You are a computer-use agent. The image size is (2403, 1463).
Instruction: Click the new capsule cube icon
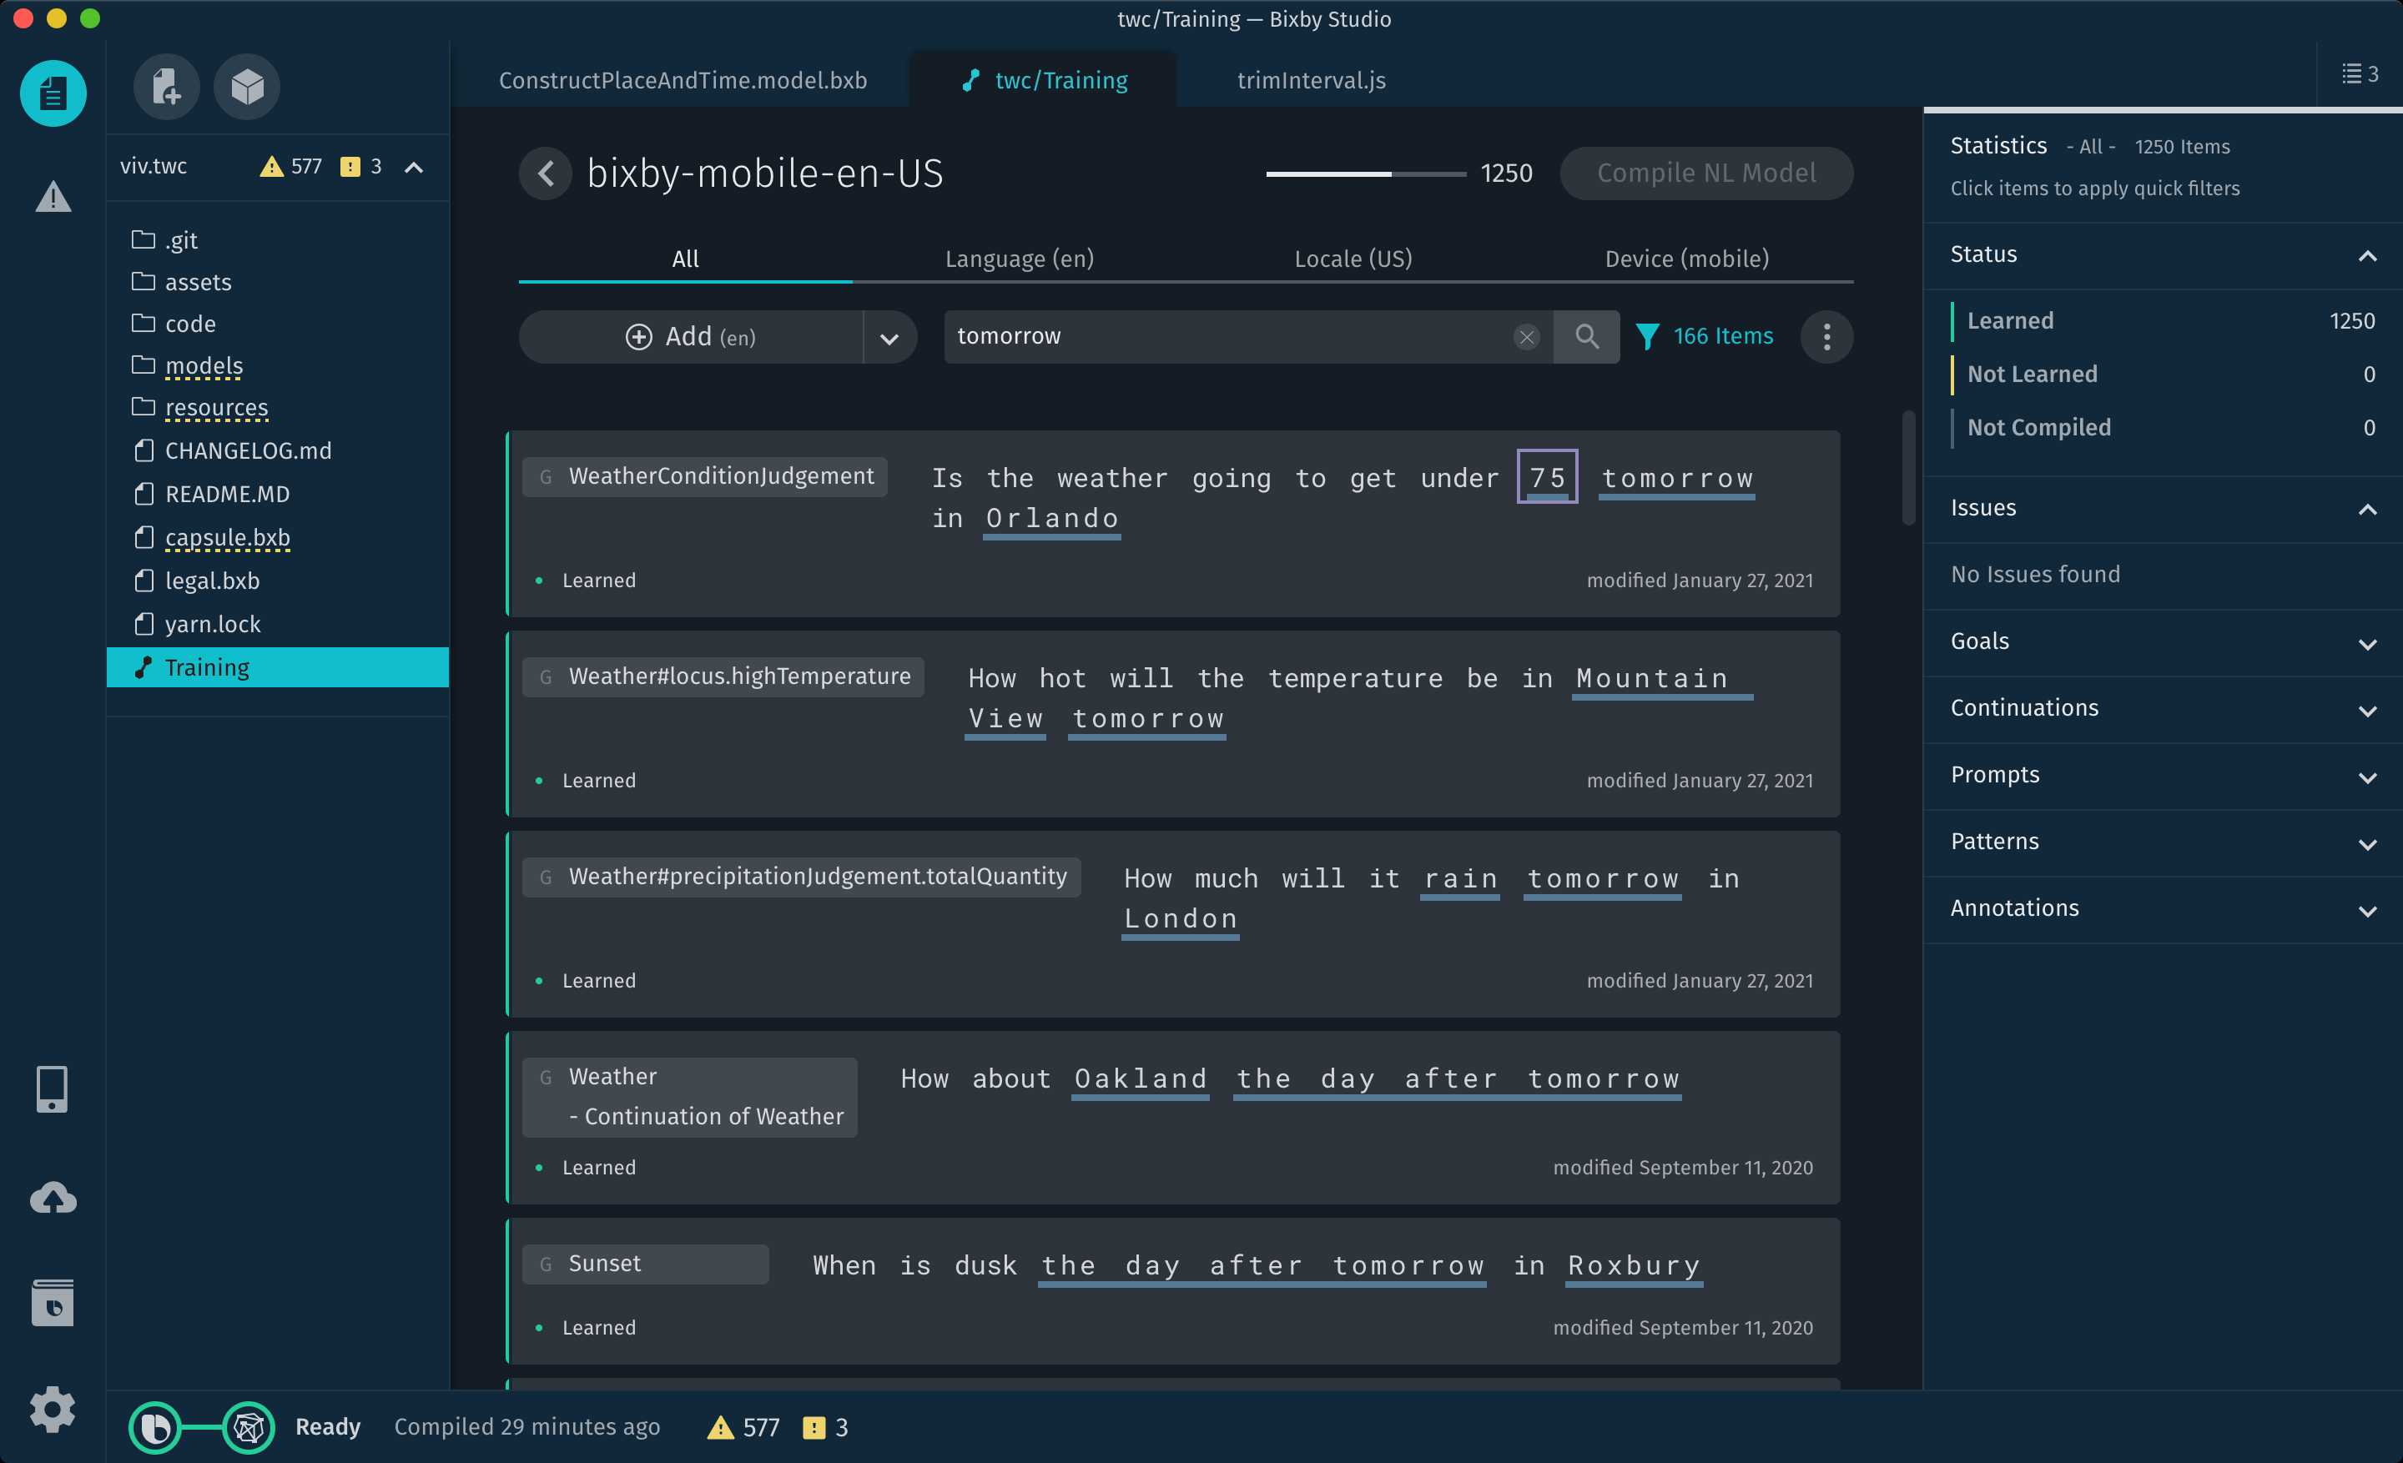[x=247, y=87]
